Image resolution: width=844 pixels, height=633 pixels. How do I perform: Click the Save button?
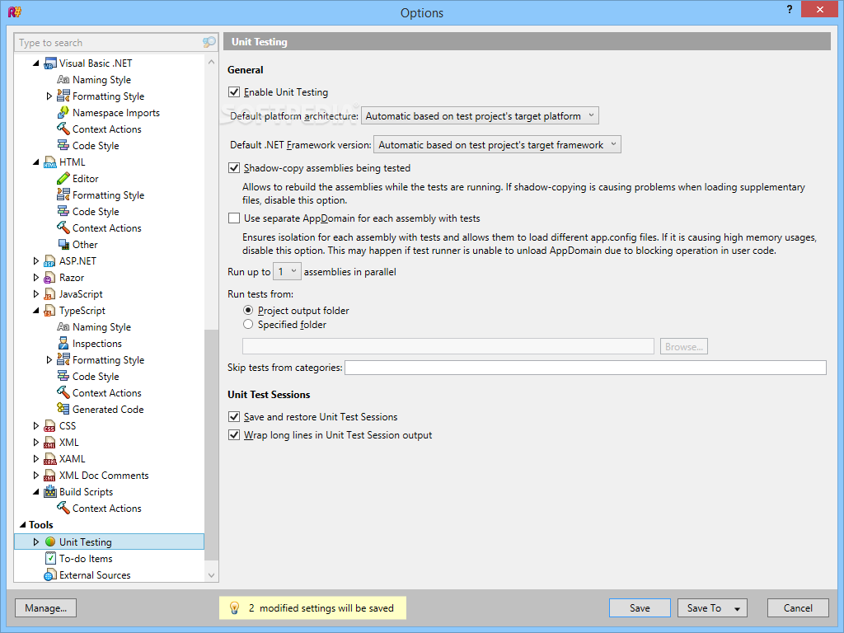point(640,608)
